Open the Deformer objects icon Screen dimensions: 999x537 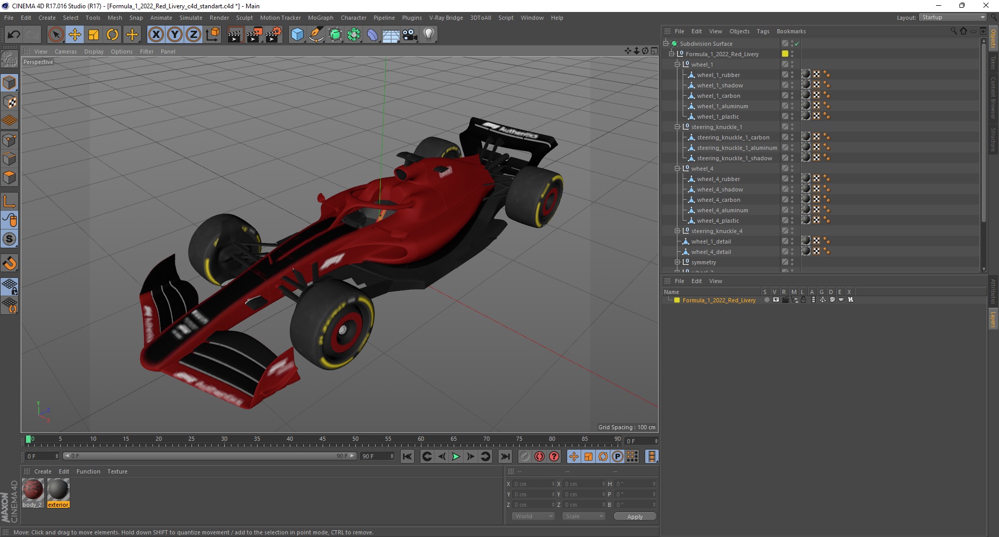tap(373, 35)
